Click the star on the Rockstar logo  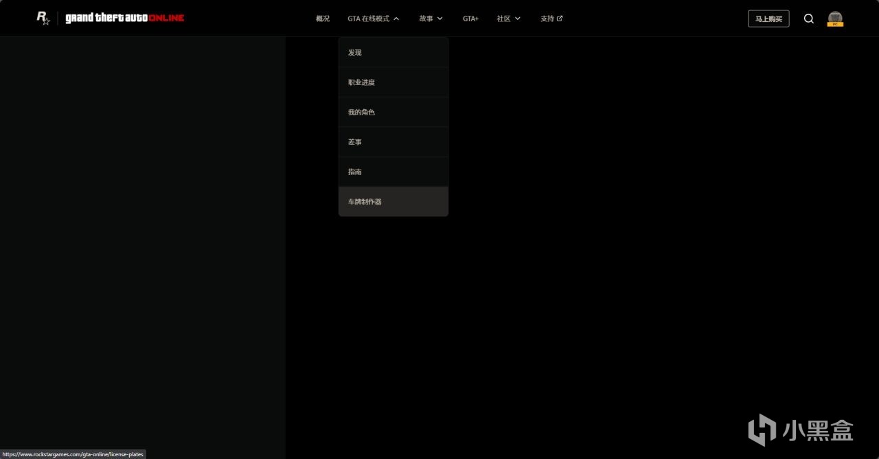(x=45, y=22)
